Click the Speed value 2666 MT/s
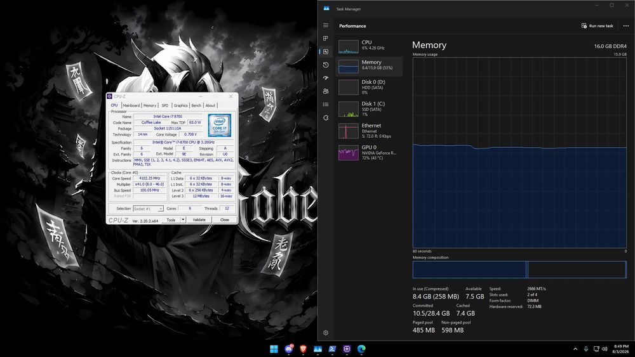The height and width of the screenshot is (357, 635). (536, 289)
